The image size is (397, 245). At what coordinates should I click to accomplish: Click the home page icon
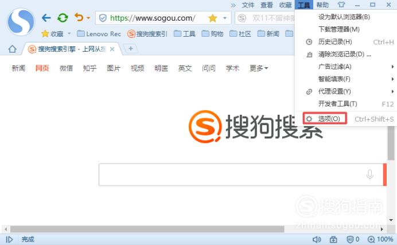[12, 49]
